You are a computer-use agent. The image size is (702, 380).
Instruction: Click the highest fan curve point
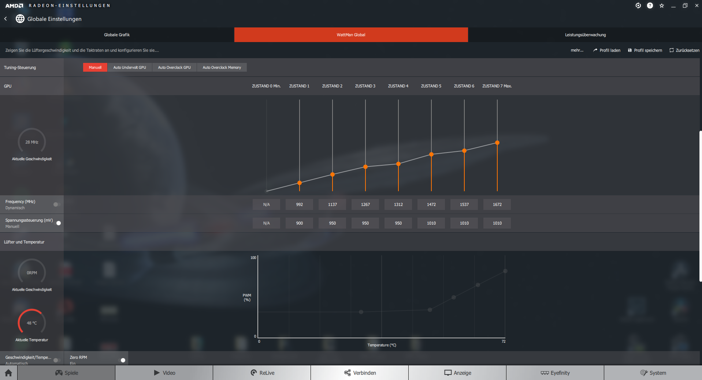[x=505, y=271]
